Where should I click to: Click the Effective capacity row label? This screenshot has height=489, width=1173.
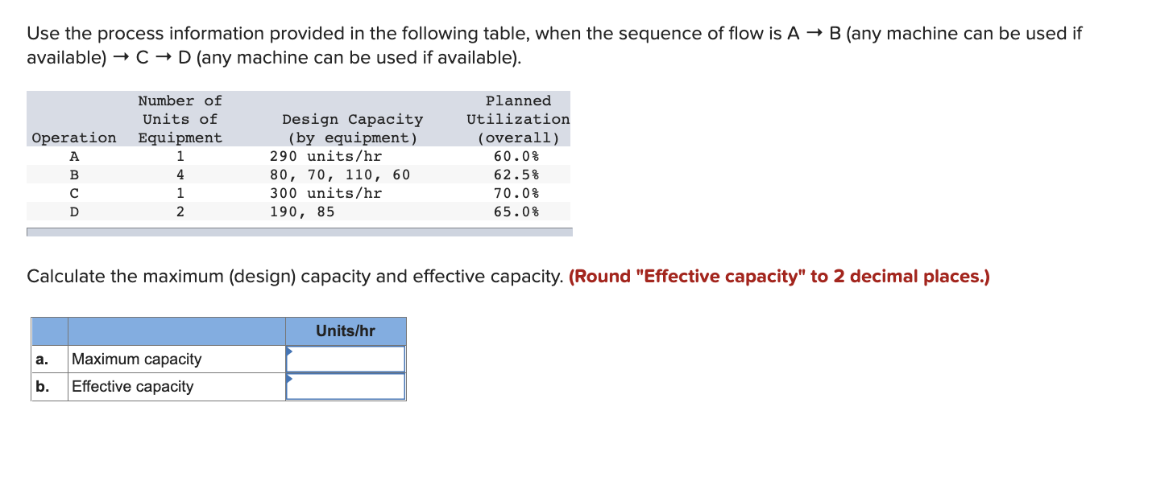132,386
